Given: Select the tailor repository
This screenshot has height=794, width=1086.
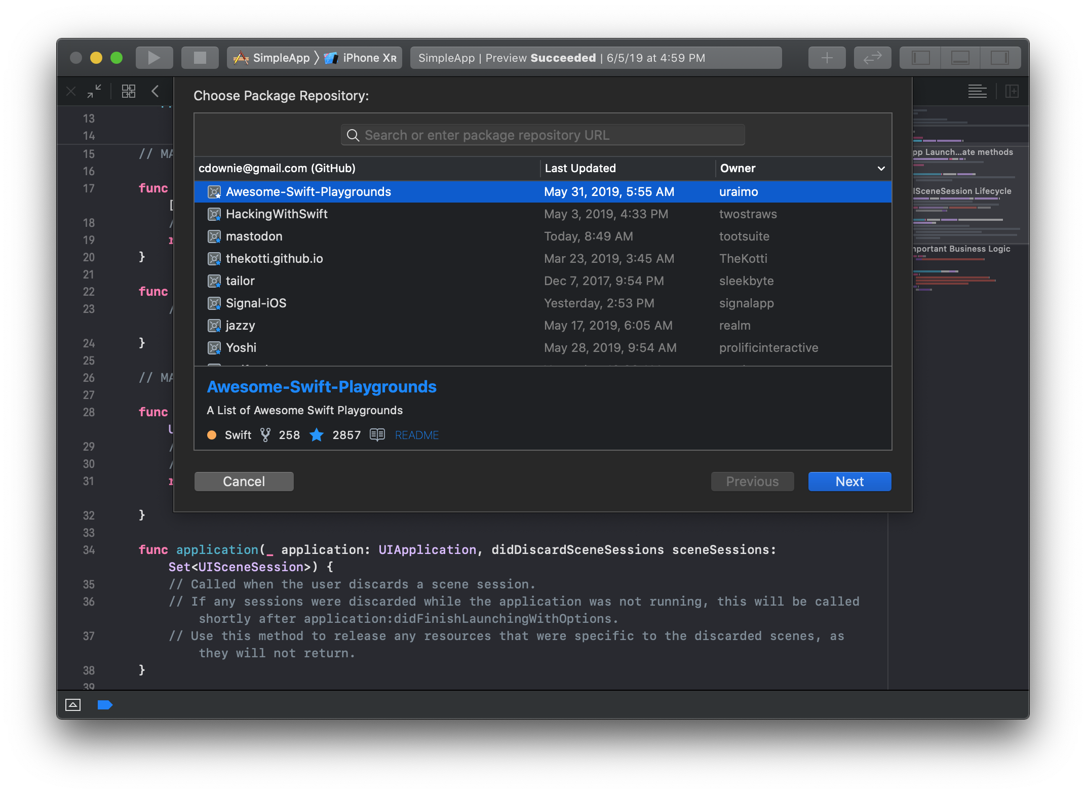Looking at the screenshot, I should point(542,281).
